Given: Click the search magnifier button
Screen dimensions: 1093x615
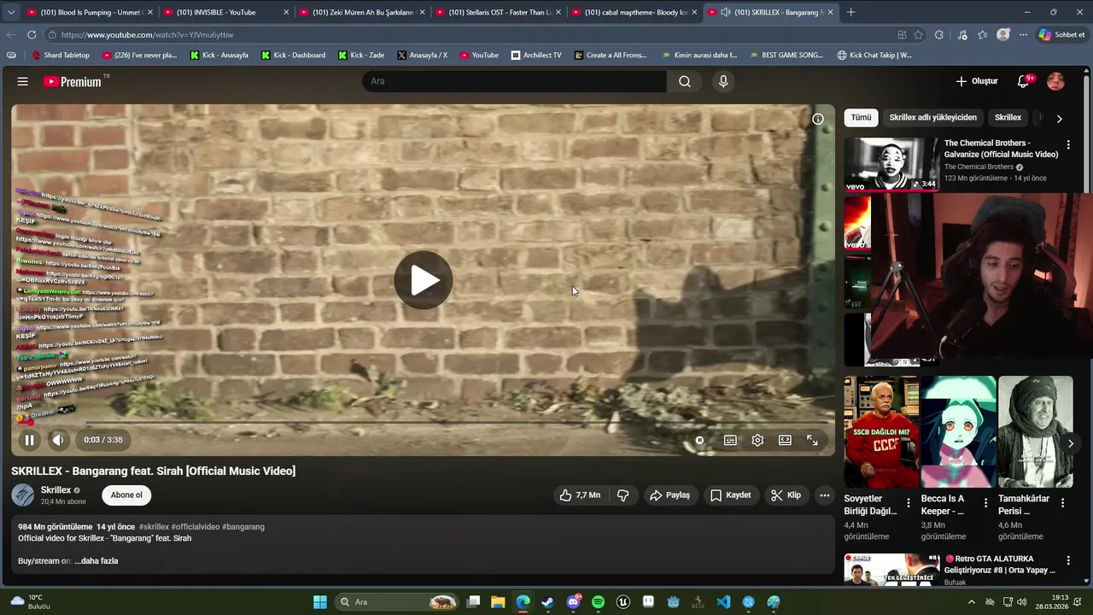Looking at the screenshot, I should [x=685, y=81].
